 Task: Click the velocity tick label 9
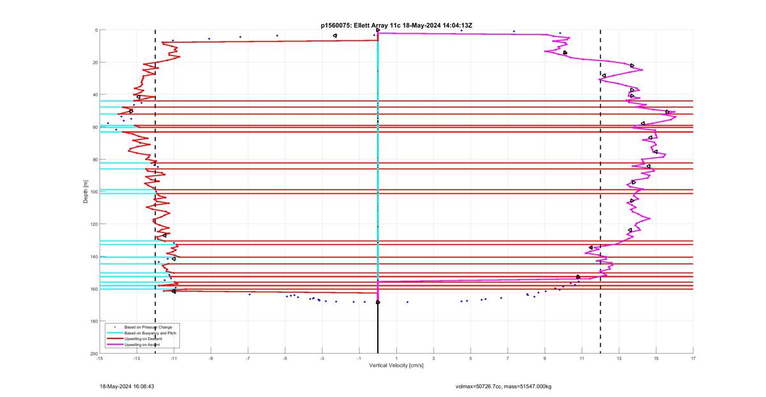click(x=545, y=359)
